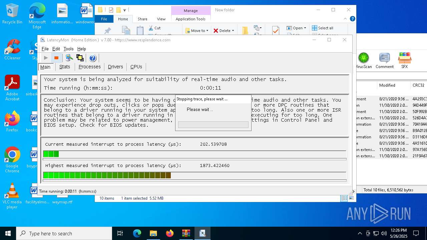Open the Application Tools ribbon tab

(x=190, y=19)
